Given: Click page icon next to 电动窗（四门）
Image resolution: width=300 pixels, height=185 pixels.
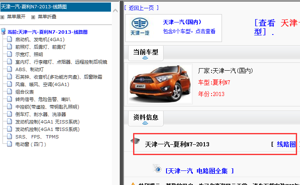Looking at the screenshot, I should pos(9,144).
